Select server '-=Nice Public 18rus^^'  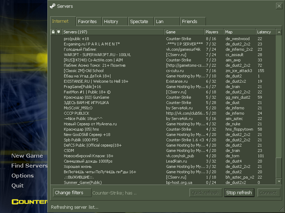[163, 119]
